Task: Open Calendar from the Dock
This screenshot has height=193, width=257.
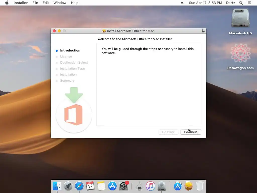Action: [x=90, y=186]
